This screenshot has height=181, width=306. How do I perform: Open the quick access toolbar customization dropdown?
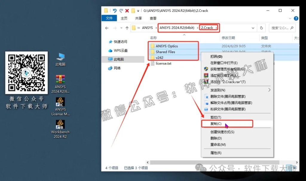138,10
